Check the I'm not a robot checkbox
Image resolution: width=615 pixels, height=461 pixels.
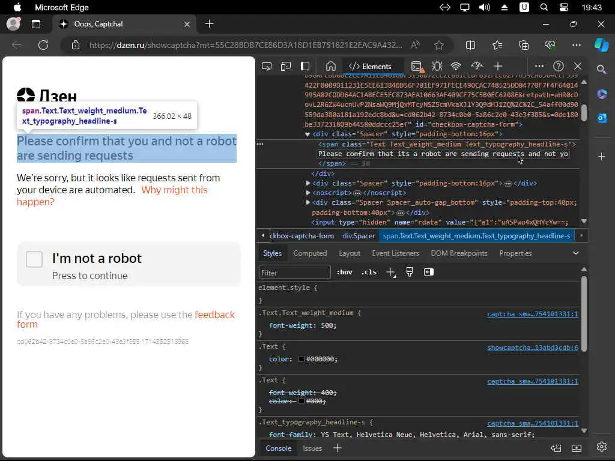pyautogui.click(x=34, y=259)
